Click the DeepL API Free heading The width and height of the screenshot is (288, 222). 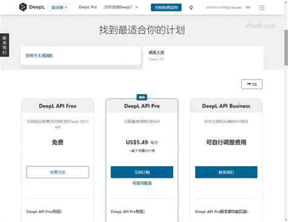(x=58, y=106)
